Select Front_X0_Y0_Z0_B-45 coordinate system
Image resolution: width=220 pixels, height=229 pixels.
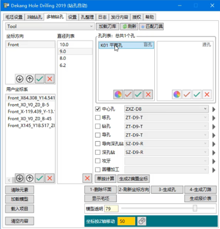click(30, 118)
